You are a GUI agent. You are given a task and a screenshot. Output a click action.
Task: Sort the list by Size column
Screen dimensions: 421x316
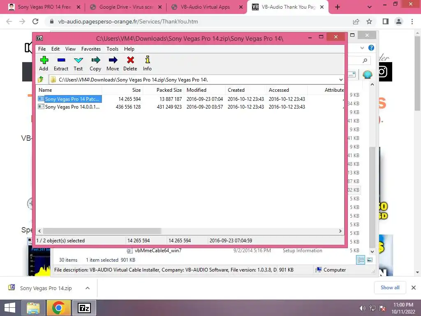123,90
